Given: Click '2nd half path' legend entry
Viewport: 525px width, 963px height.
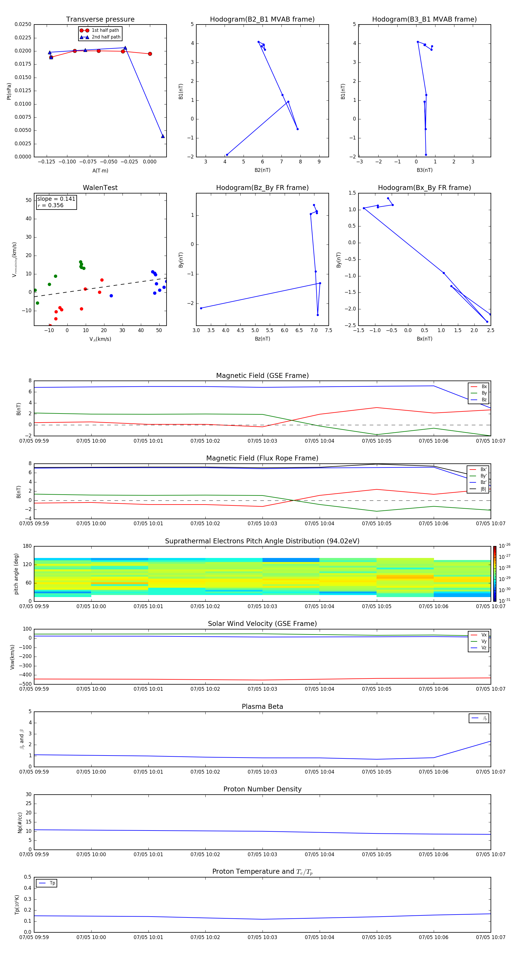Looking at the screenshot, I should click(100, 37).
